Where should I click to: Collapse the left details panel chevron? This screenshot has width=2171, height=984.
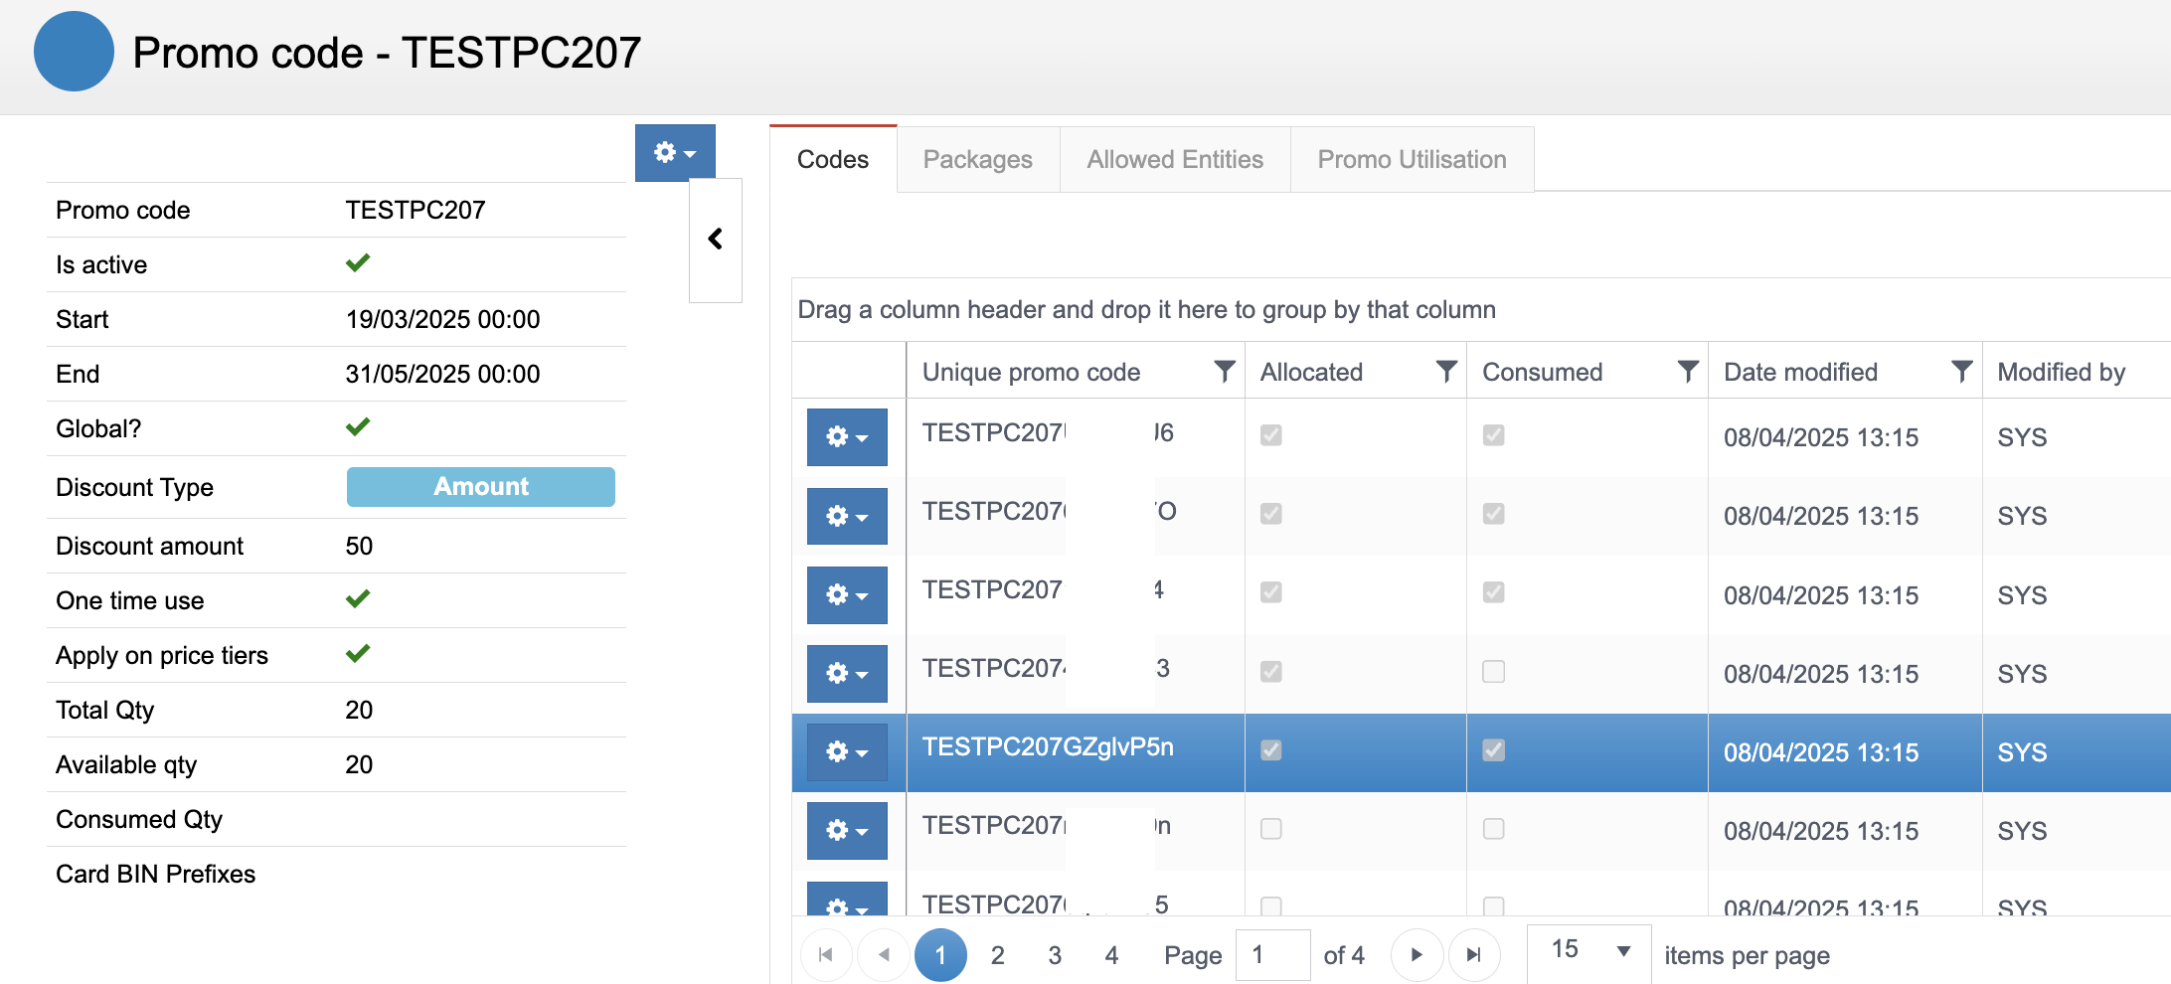pyautogui.click(x=715, y=240)
